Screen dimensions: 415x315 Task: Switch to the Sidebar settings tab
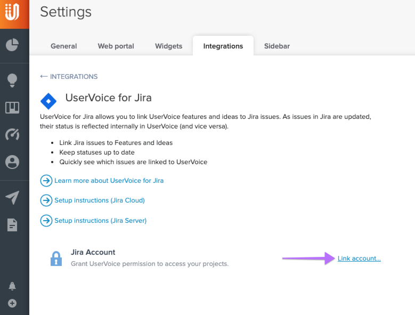pos(276,46)
